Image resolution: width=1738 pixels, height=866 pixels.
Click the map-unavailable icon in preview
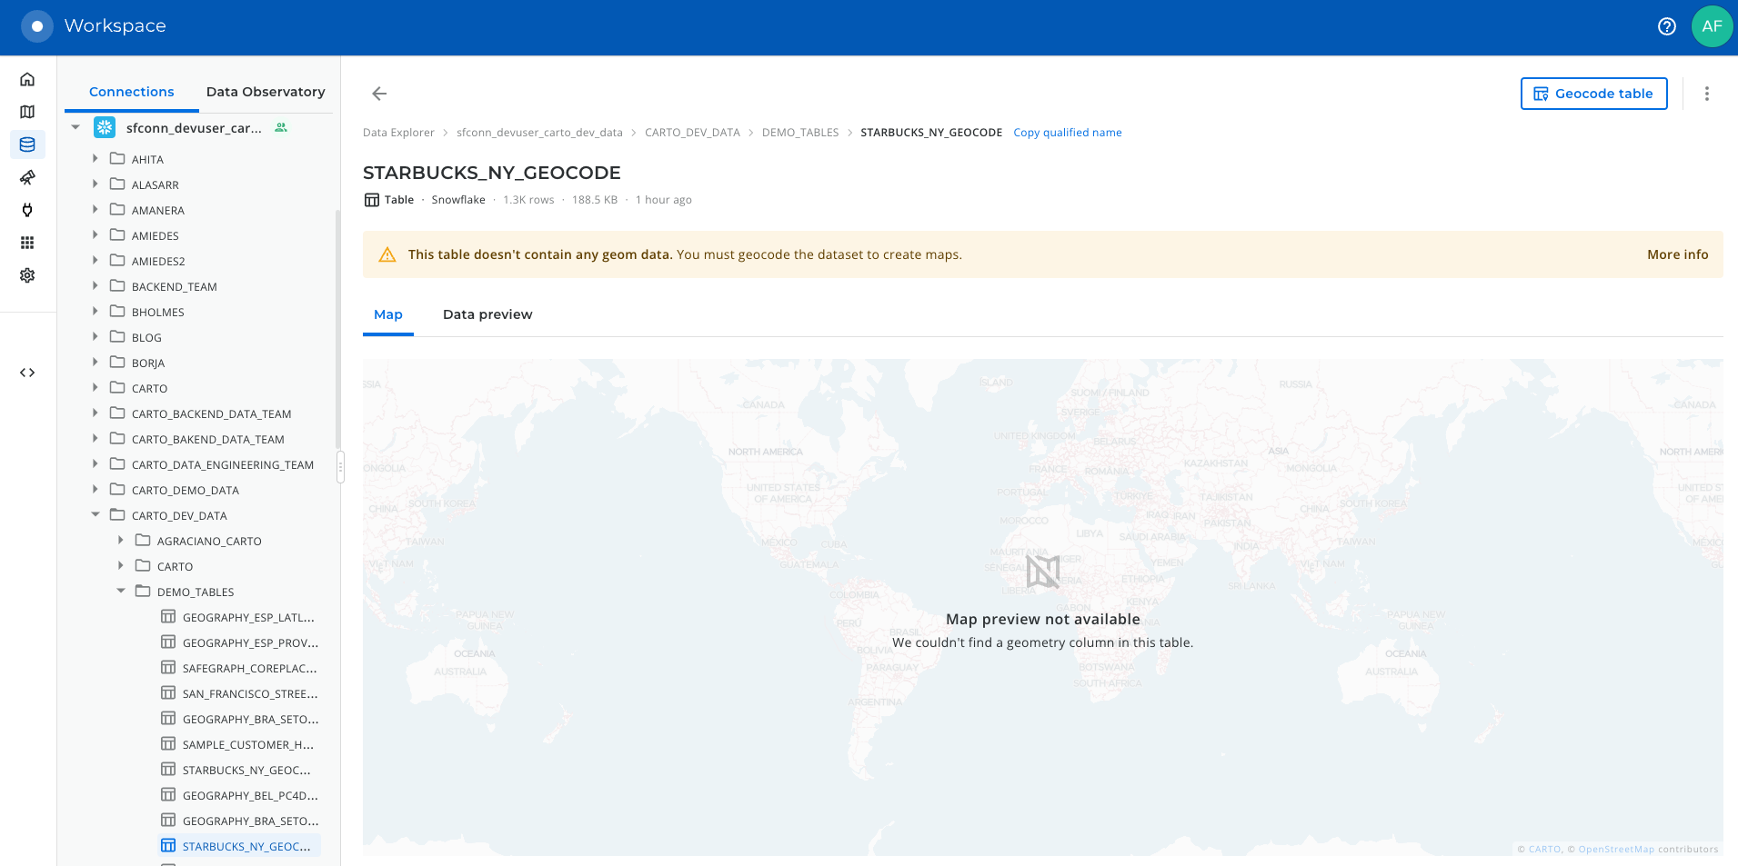(x=1043, y=572)
